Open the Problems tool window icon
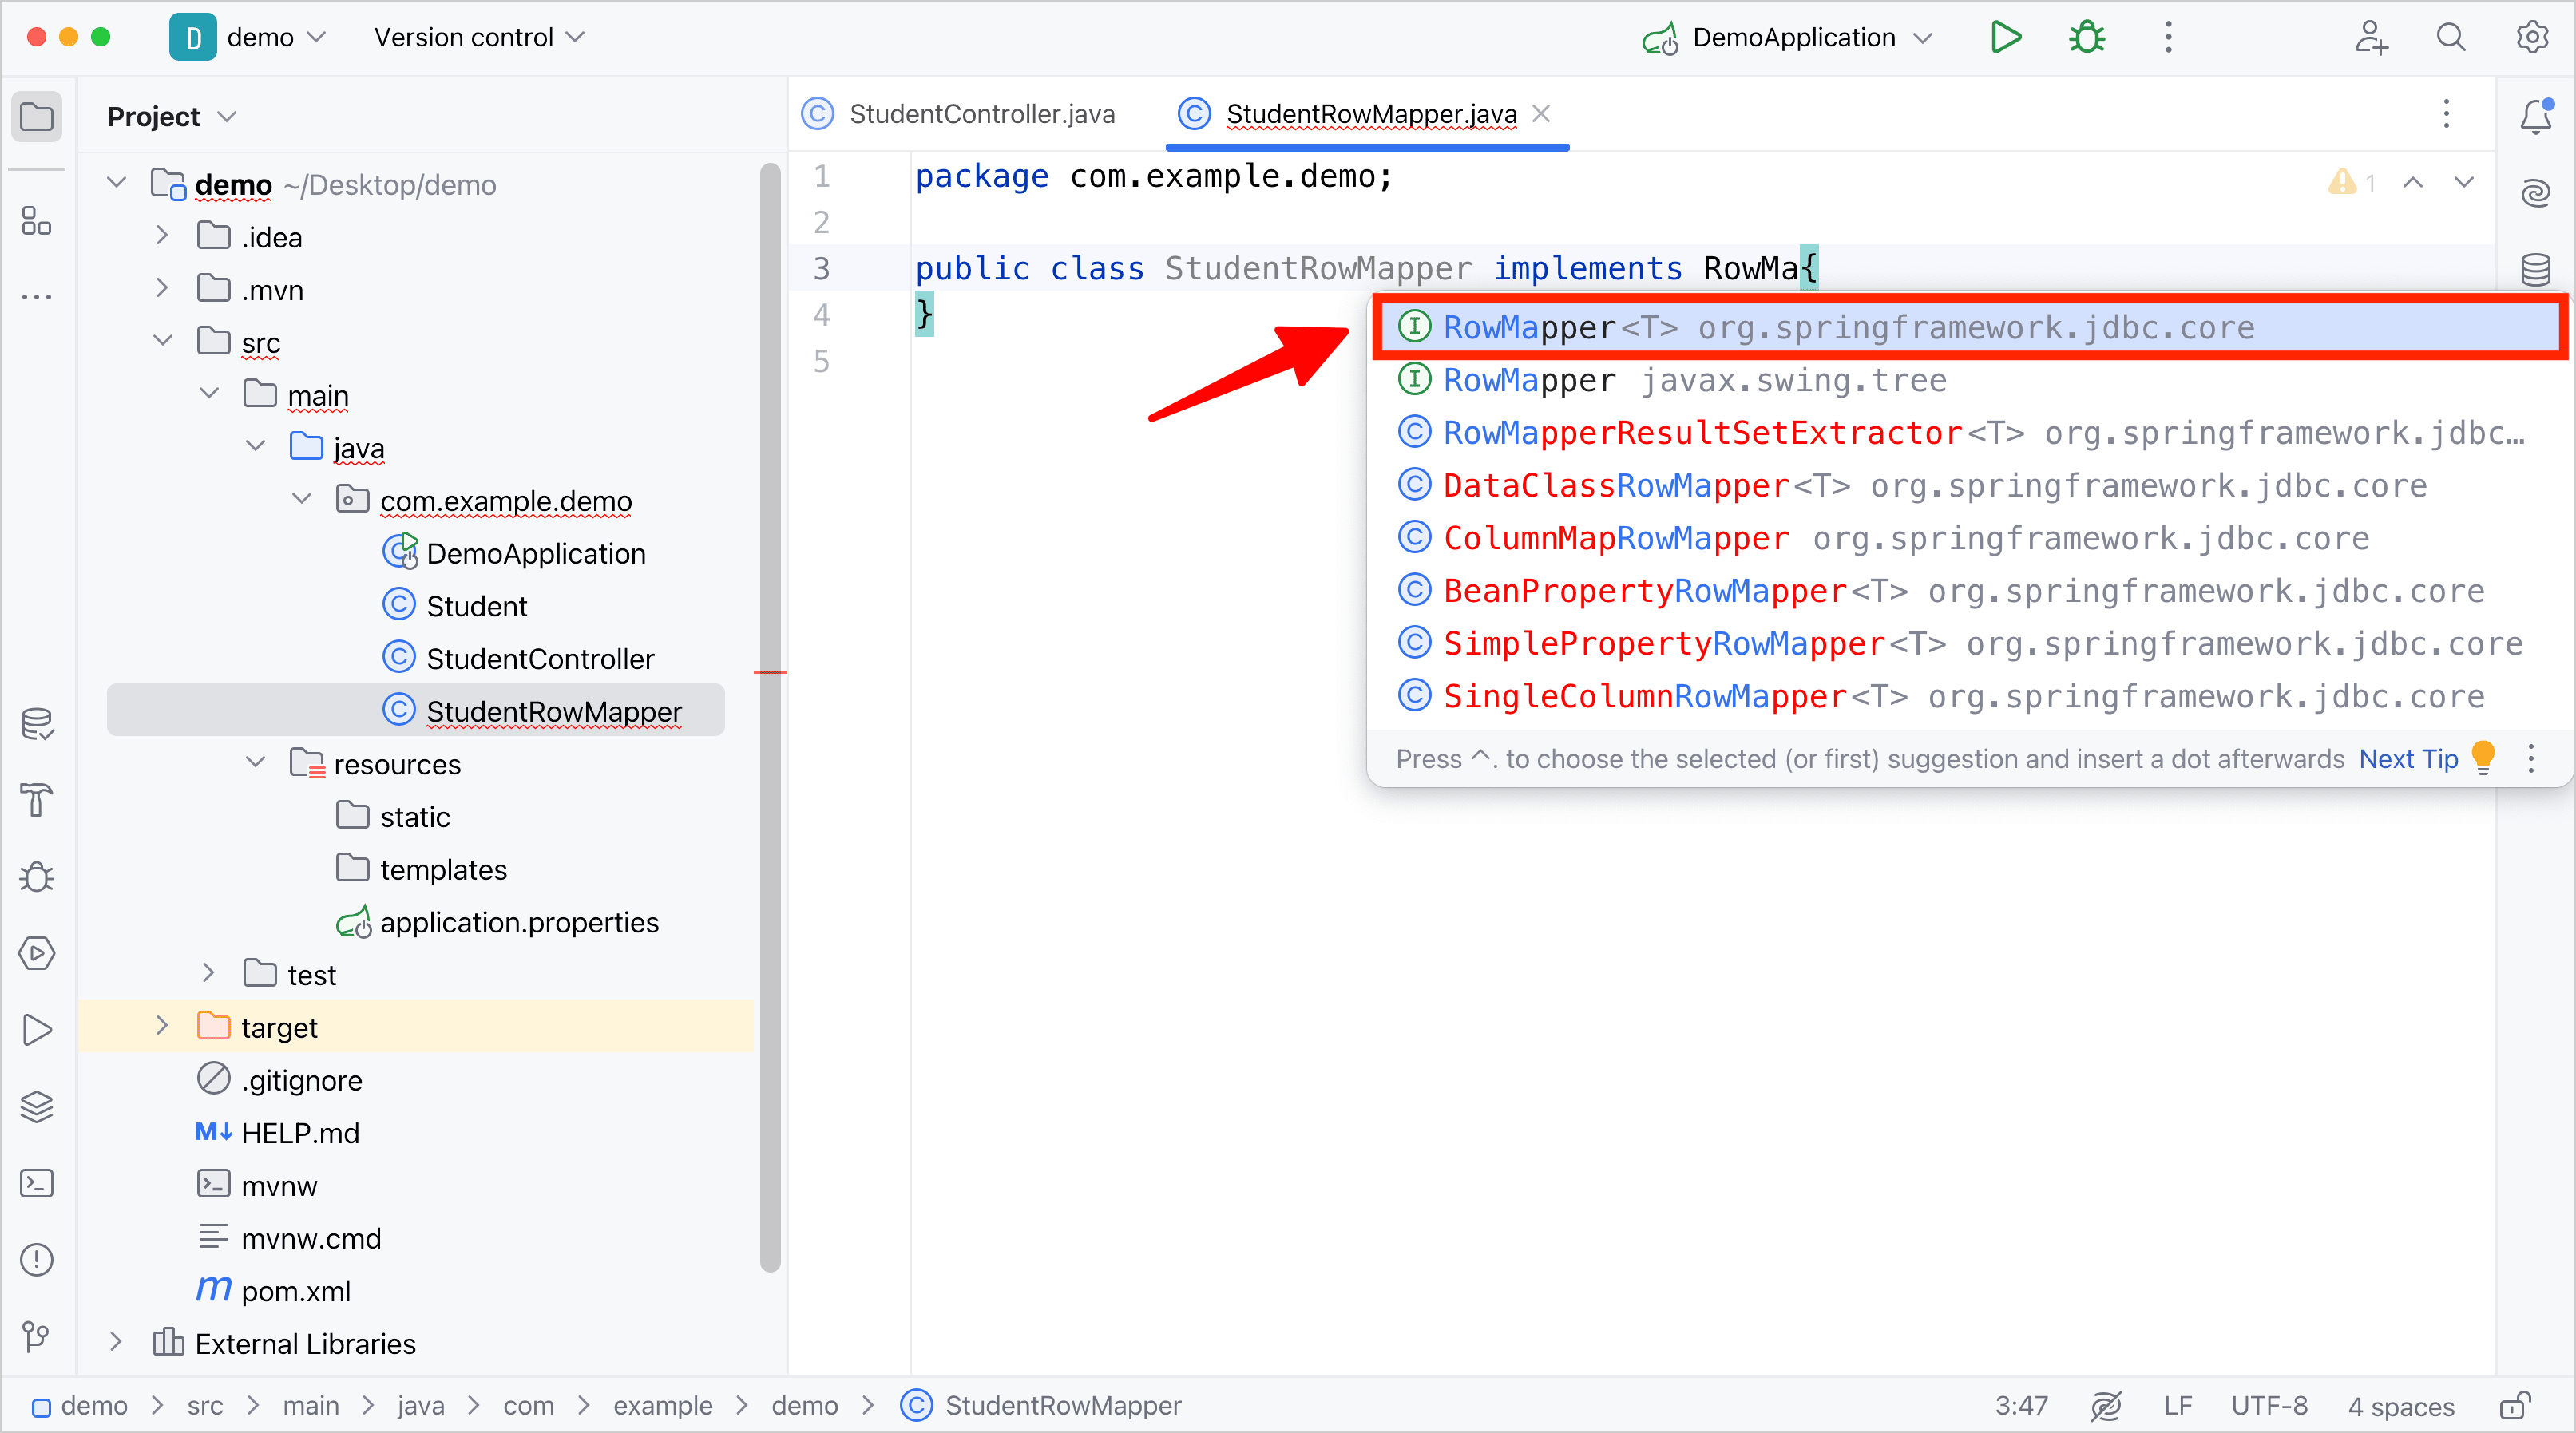The width and height of the screenshot is (2576, 1433). coord(37,1259)
